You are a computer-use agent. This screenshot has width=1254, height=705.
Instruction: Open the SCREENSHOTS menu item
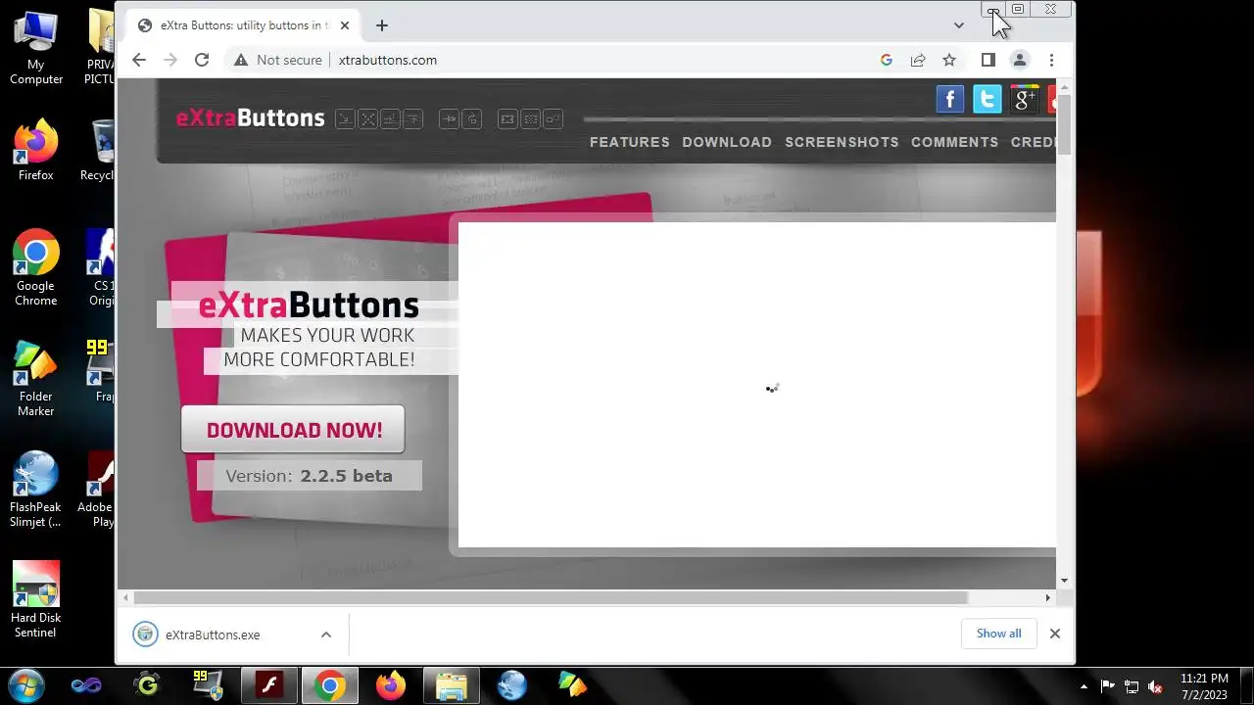(842, 142)
